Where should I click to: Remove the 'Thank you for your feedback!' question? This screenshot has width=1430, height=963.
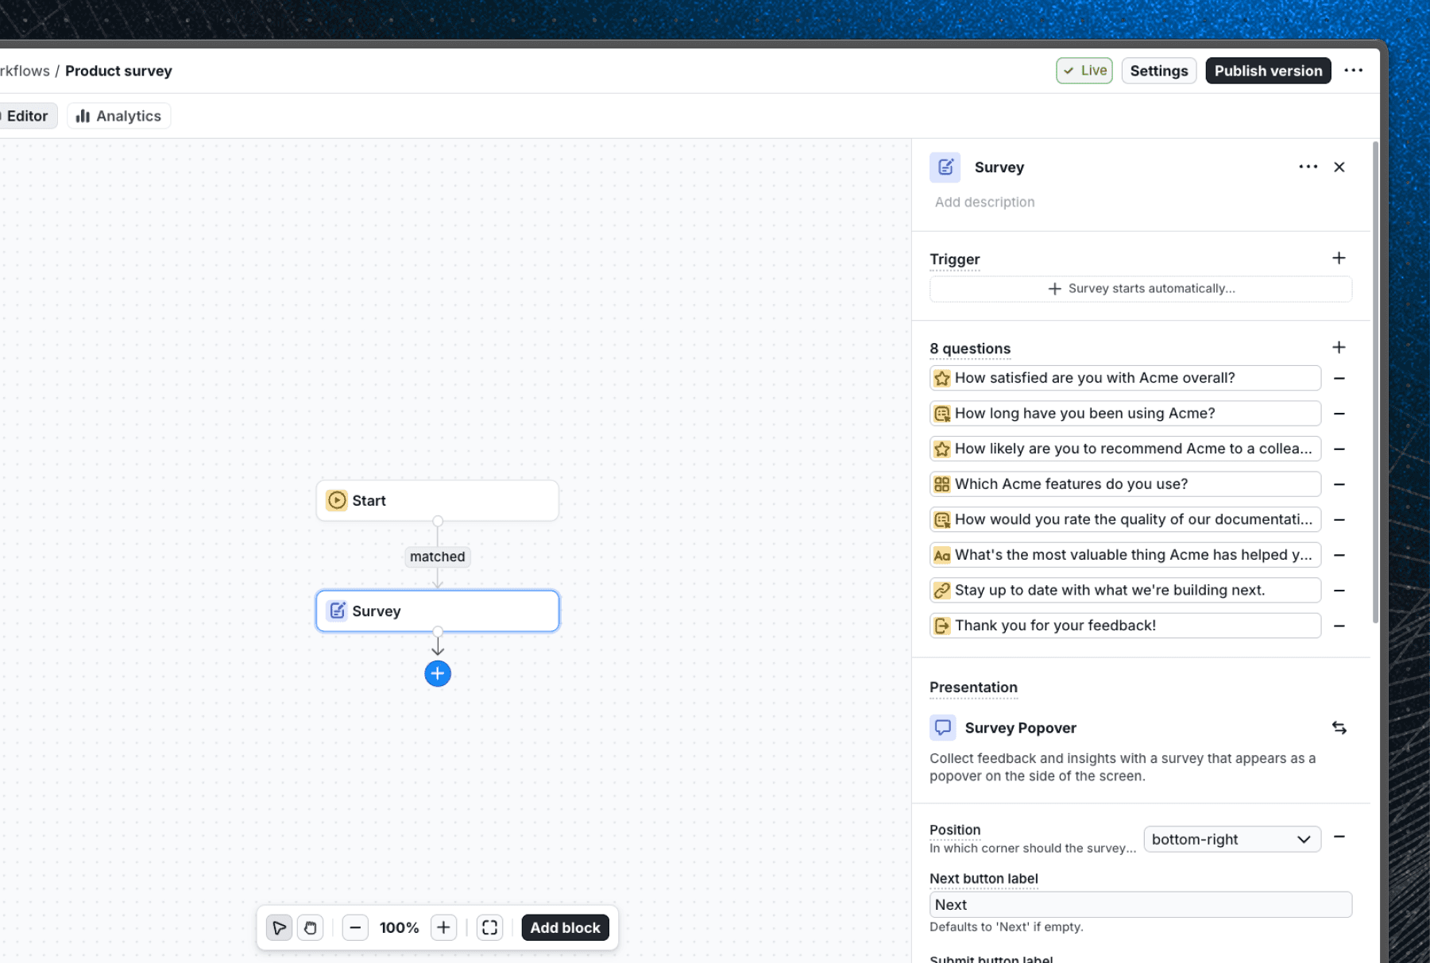point(1339,626)
